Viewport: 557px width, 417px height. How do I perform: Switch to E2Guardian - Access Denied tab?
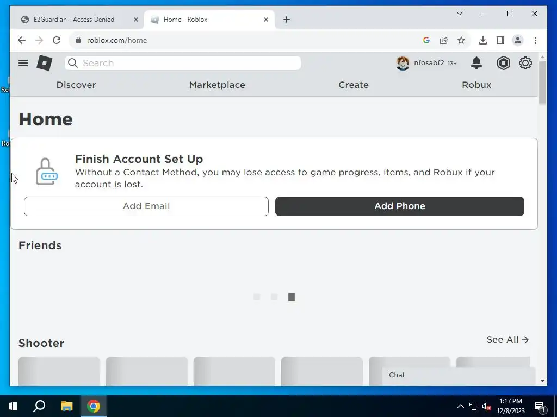(73, 20)
